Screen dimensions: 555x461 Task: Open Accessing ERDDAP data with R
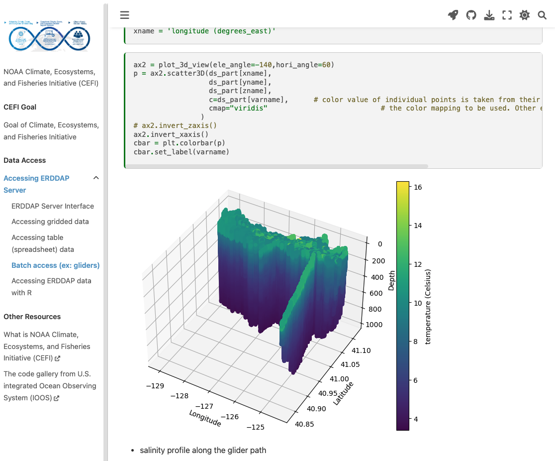51,287
